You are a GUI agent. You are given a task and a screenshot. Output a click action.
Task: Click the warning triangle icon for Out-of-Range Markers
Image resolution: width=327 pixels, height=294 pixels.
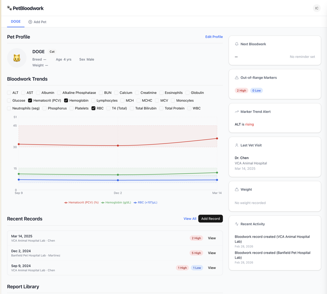(236, 78)
